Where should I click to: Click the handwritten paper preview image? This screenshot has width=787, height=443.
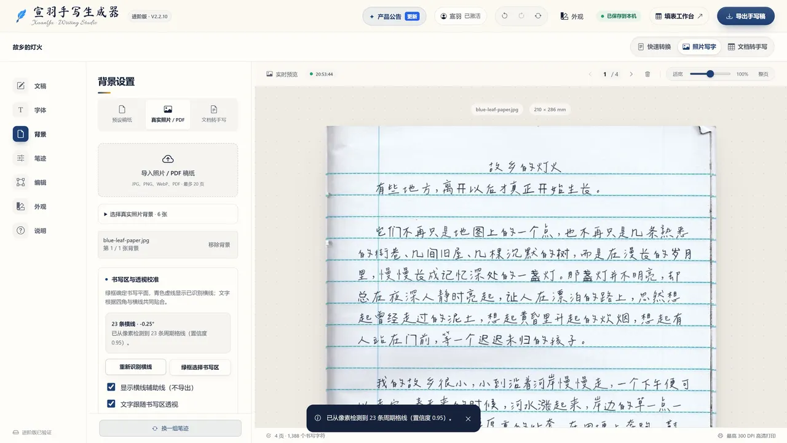pyautogui.click(x=521, y=277)
